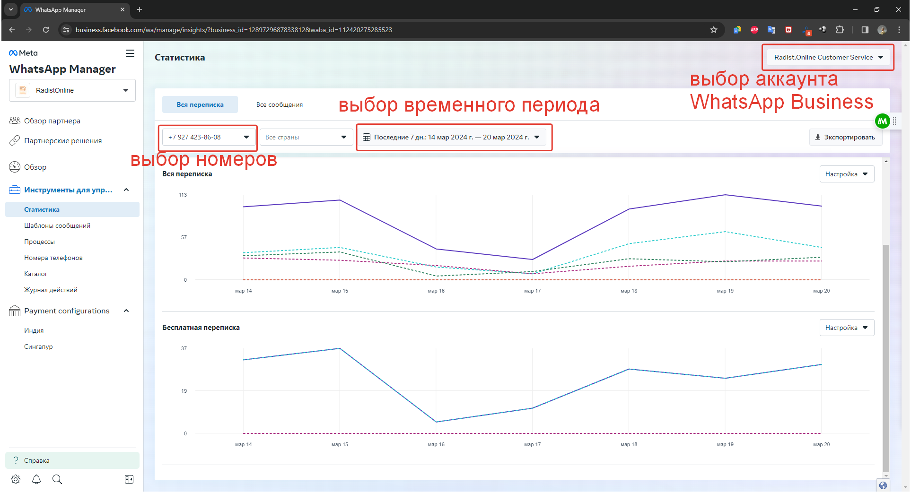Click the мар 15 peak on Бесплатная переписка chart
The height and width of the screenshot is (493, 911).
340,348
